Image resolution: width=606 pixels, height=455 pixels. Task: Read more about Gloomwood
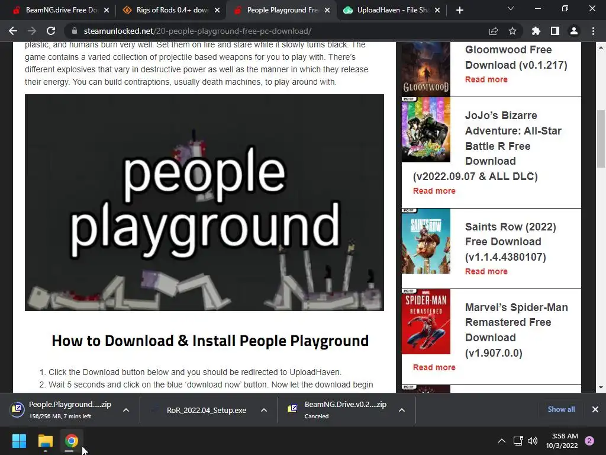[486, 79]
